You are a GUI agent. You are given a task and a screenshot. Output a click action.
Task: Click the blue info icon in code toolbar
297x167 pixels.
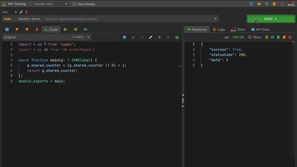tap(124, 37)
